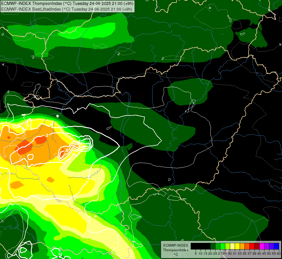This screenshot has height=259, width=282.
Task: Click the ThompsonIndex label in legend box
Action: pos(176,250)
